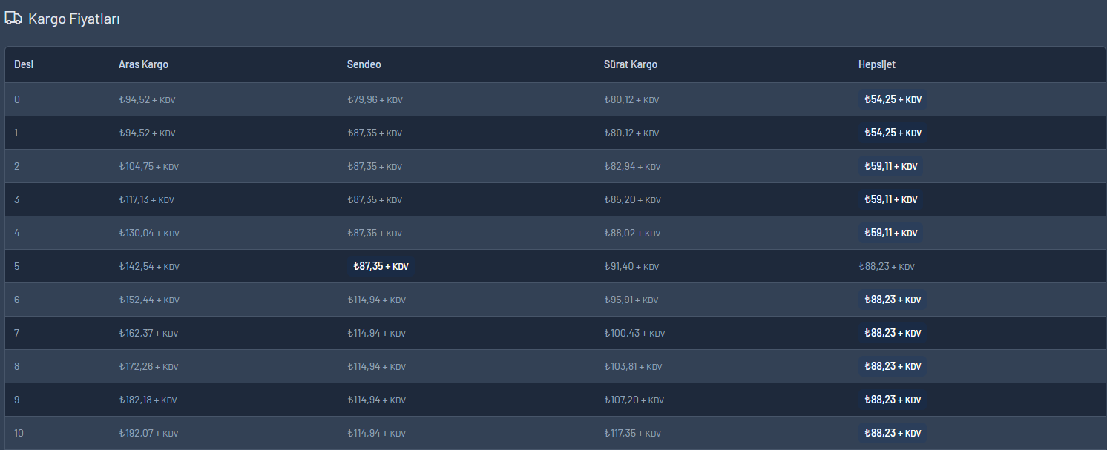The height and width of the screenshot is (450, 1107).
Task: Click the Hepsijet column header
Action: [x=877, y=64]
